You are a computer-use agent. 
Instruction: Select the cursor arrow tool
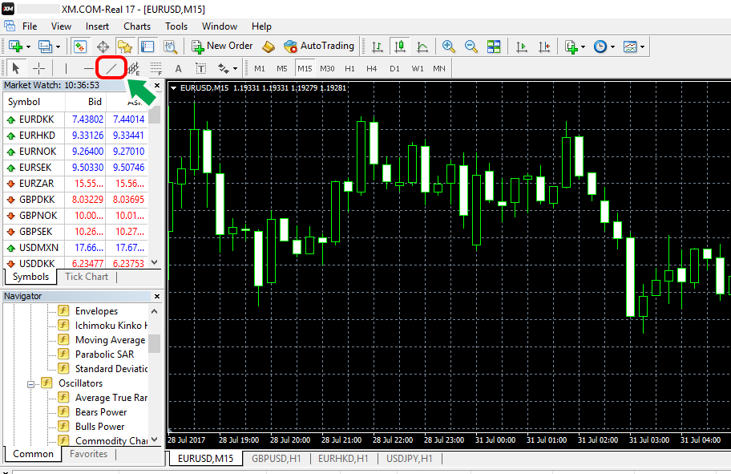pos(16,69)
